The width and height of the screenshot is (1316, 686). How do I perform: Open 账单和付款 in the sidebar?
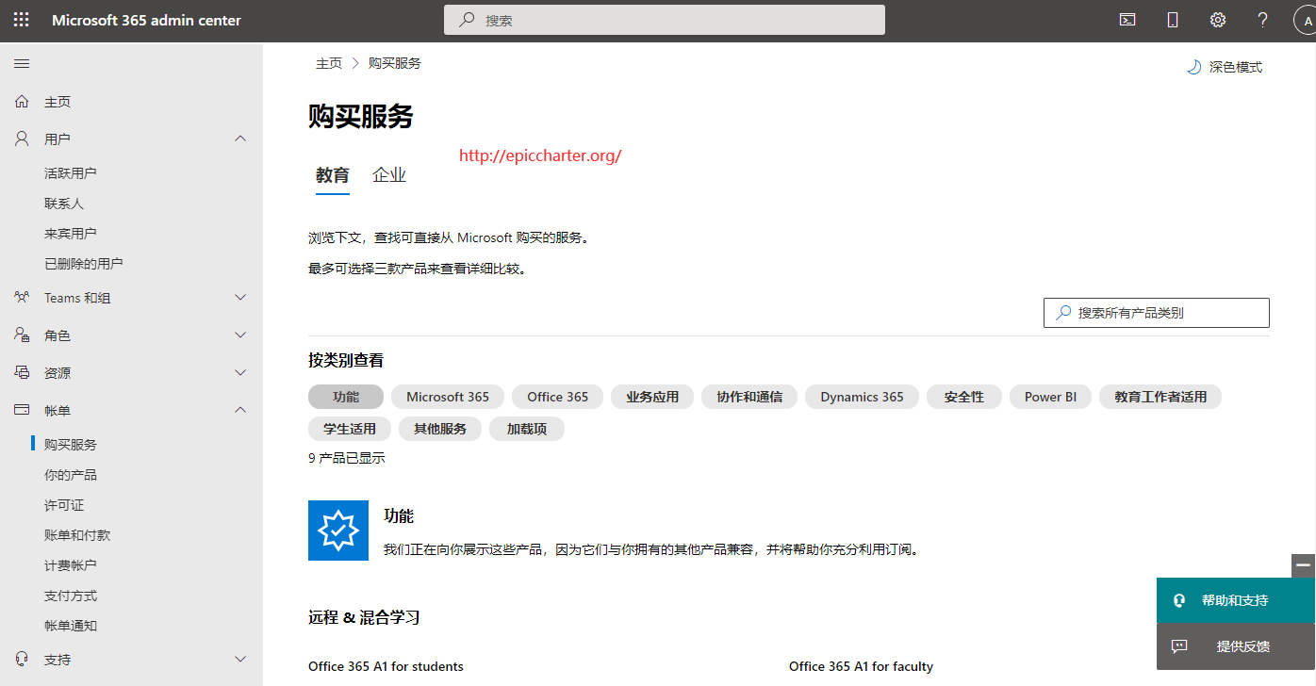point(77,534)
